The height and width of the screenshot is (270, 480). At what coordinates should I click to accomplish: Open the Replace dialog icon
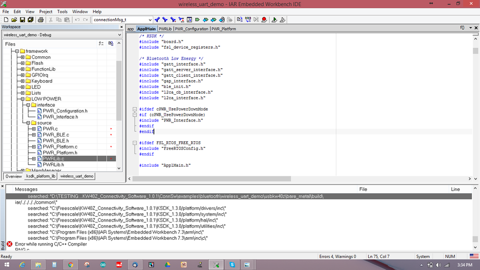click(x=181, y=20)
